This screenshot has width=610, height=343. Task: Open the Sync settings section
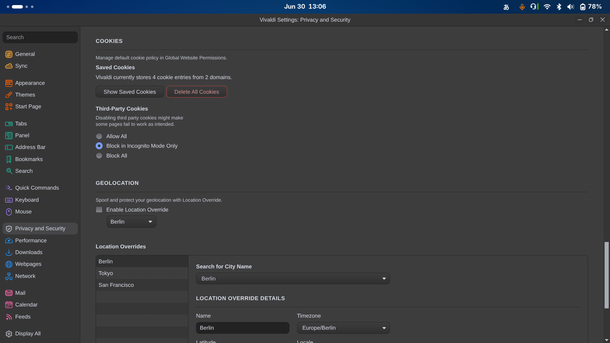pyautogui.click(x=40, y=66)
